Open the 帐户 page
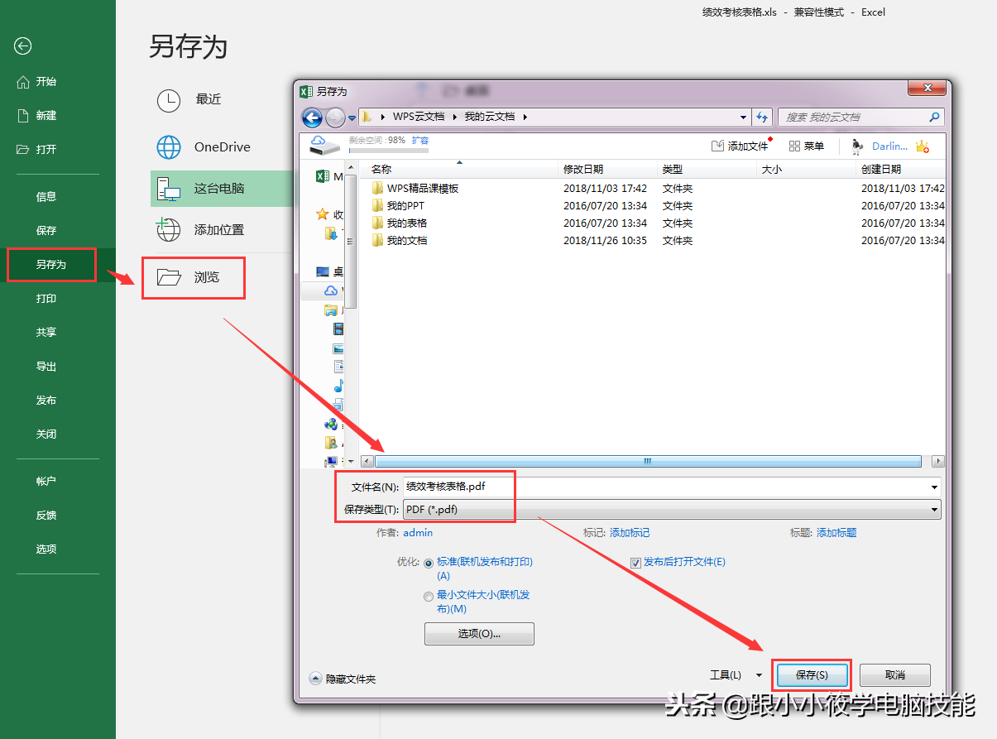 point(46,482)
